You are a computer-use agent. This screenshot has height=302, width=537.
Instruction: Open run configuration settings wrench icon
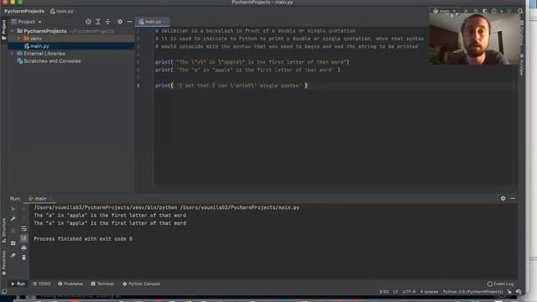pyautogui.click(x=13, y=218)
